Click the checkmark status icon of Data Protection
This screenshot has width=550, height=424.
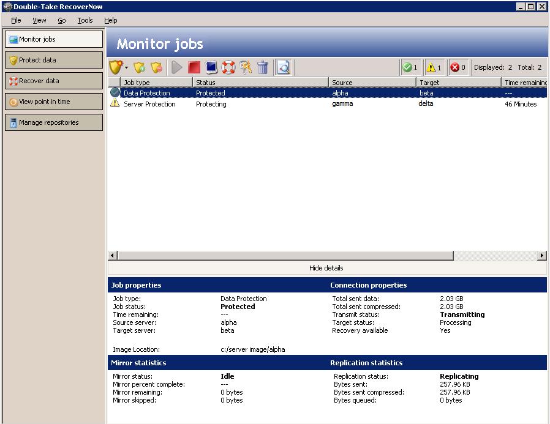[115, 92]
